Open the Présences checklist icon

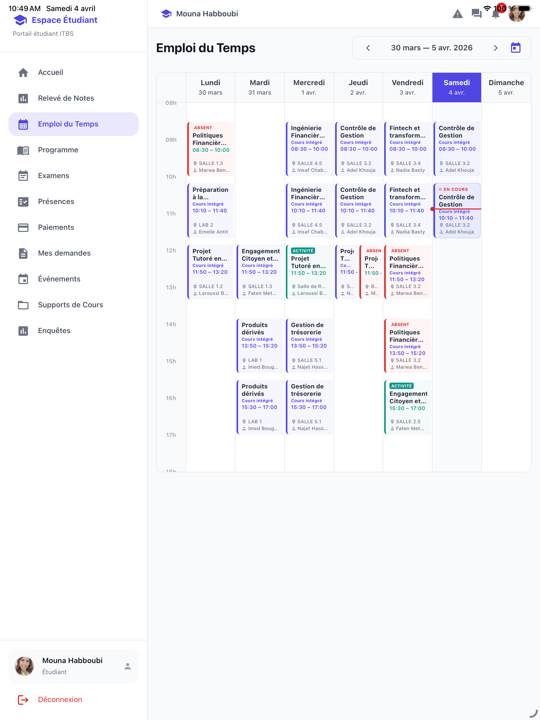23,202
